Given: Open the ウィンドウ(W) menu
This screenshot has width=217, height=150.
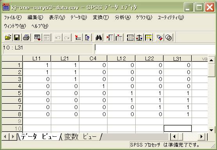Looking at the screenshot, I should (15, 26).
